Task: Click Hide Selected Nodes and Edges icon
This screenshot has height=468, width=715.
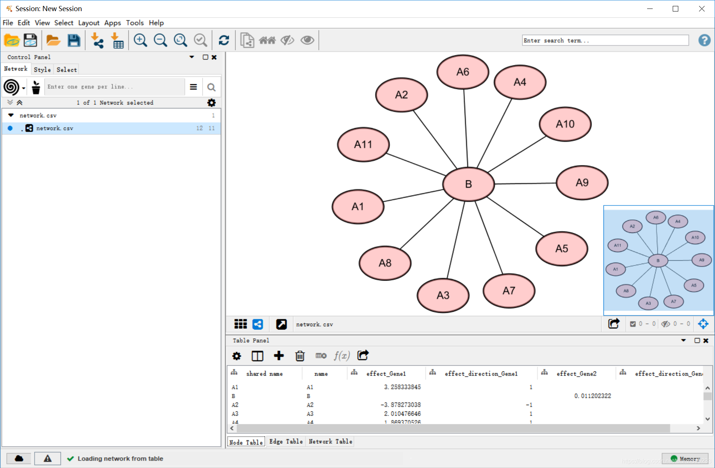Action: (287, 40)
